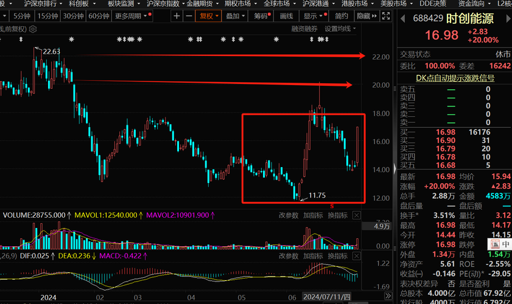Click the 时创能源 stock name
Screen dimensions: 512x304
coord(470,19)
